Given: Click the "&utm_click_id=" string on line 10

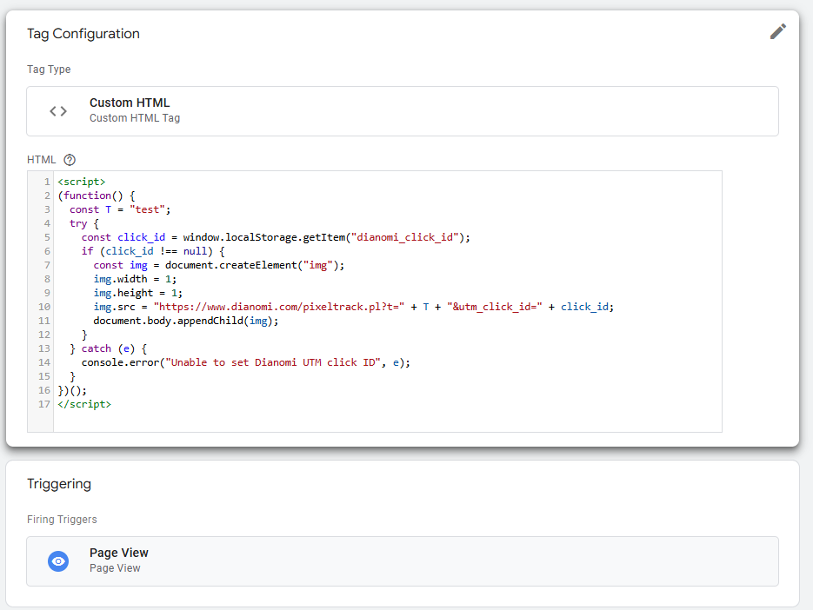Looking at the screenshot, I should pyautogui.click(x=495, y=307).
